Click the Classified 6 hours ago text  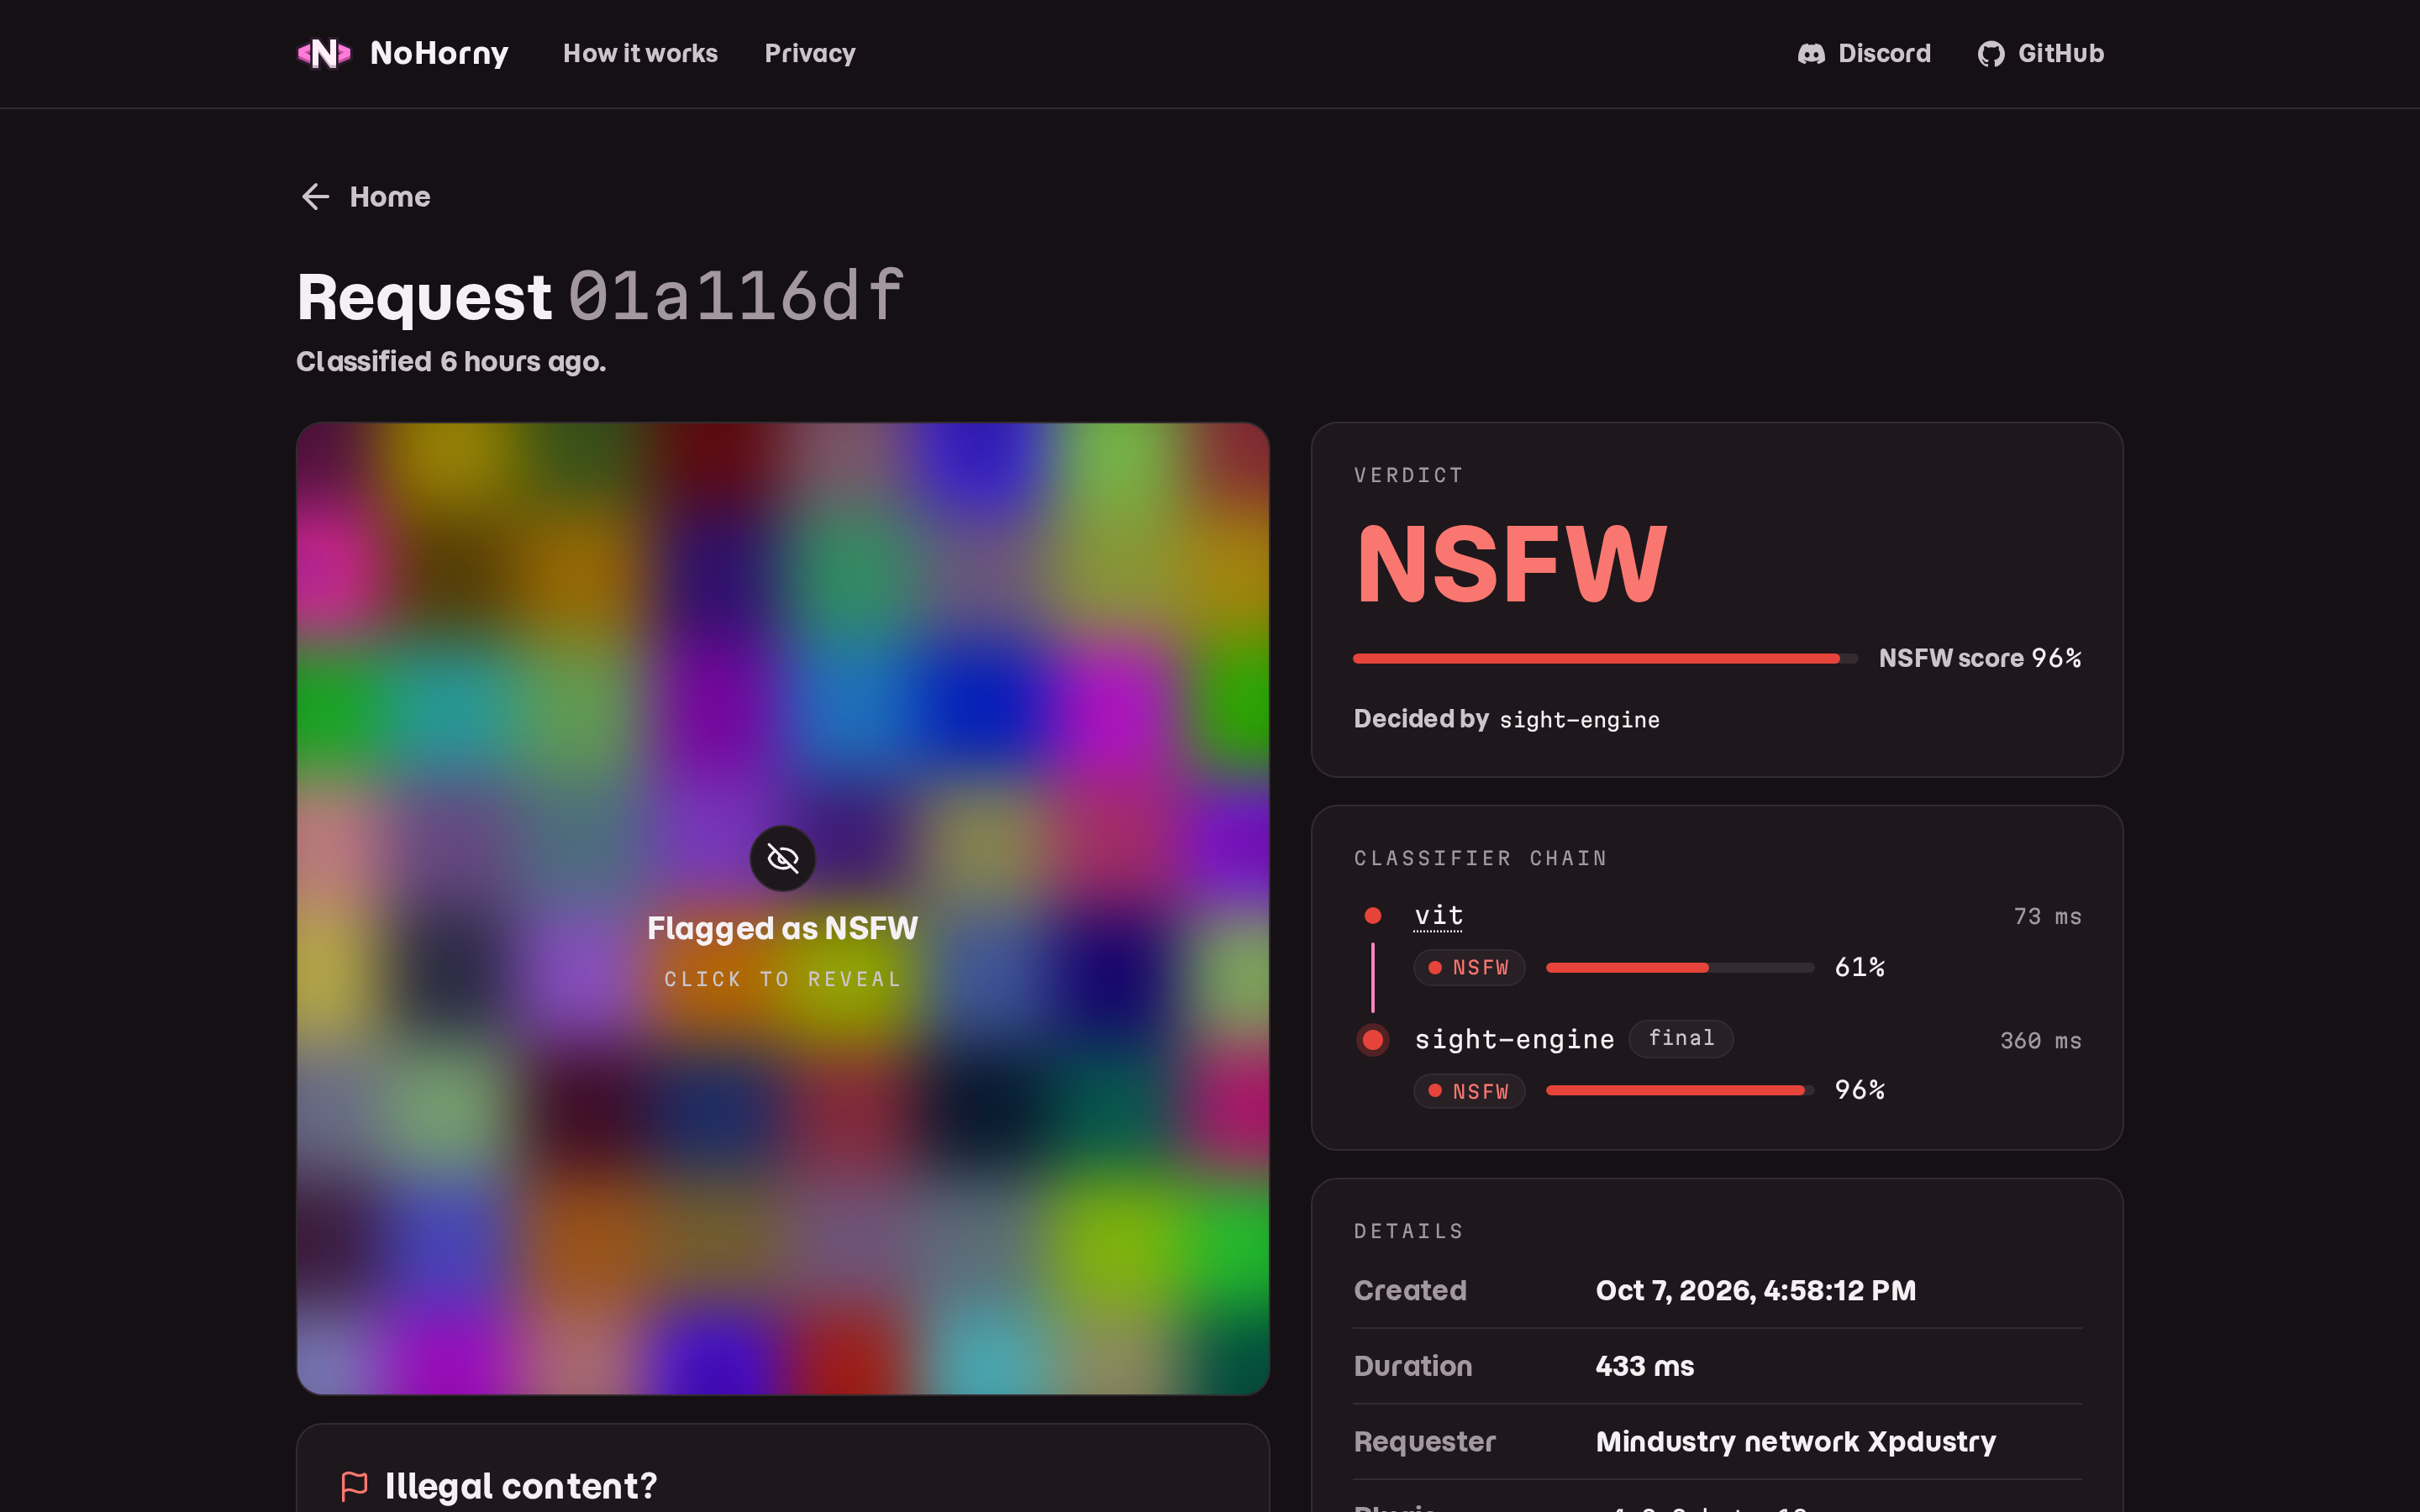(451, 361)
